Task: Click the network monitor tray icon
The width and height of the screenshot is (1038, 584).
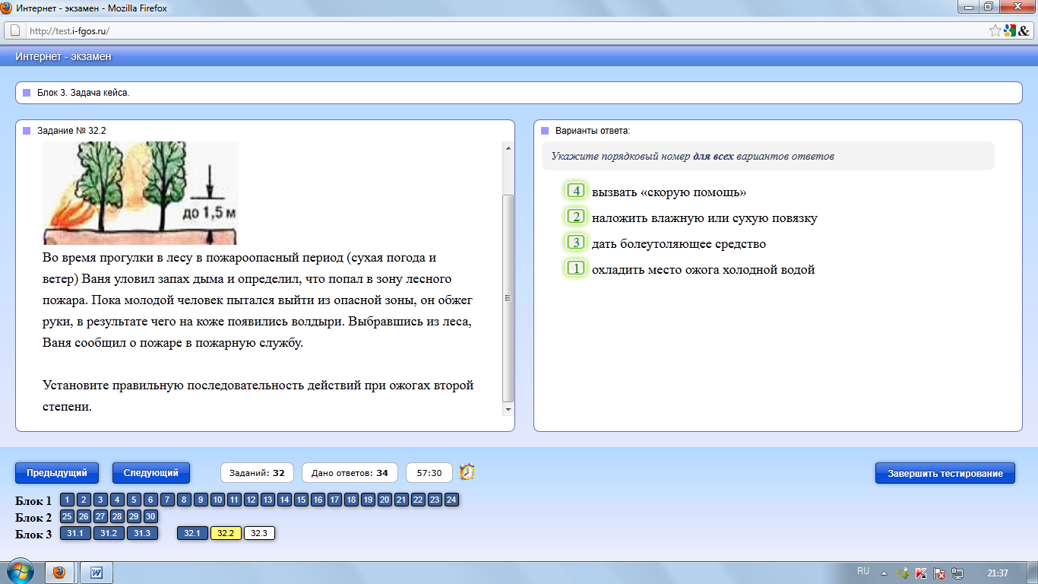Action: click(957, 573)
